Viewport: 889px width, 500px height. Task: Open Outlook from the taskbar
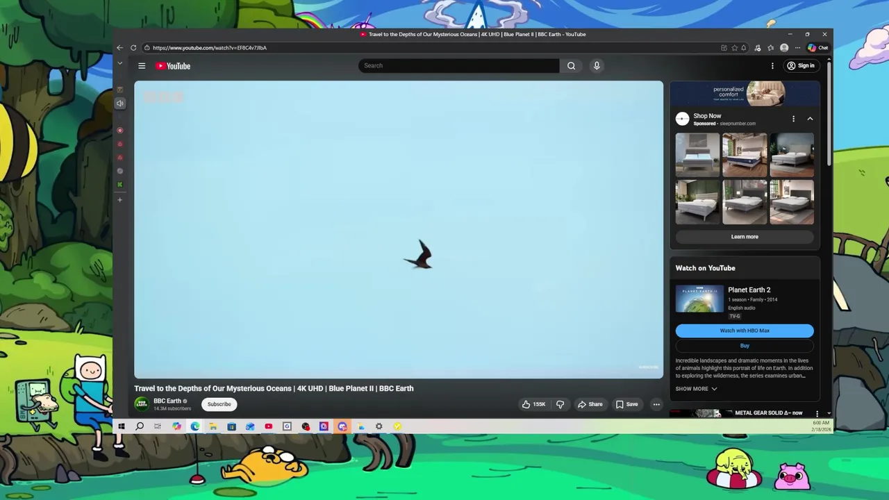click(250, 426)
